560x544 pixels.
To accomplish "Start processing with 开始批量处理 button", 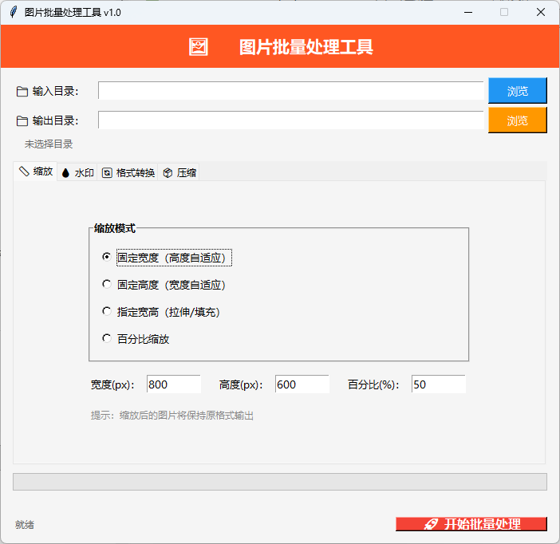I will coord(471,524).
